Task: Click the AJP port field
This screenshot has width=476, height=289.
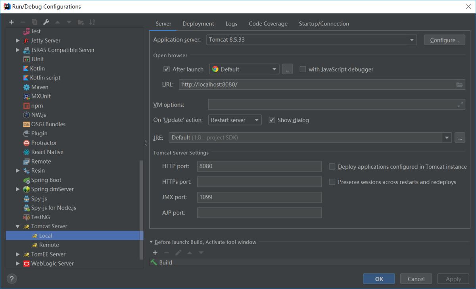Action: (259, 213)
